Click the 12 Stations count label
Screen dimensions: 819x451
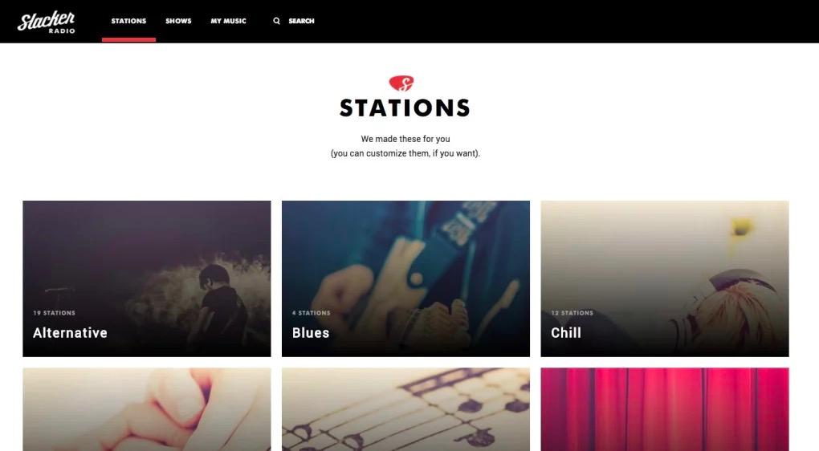point(572,313)
